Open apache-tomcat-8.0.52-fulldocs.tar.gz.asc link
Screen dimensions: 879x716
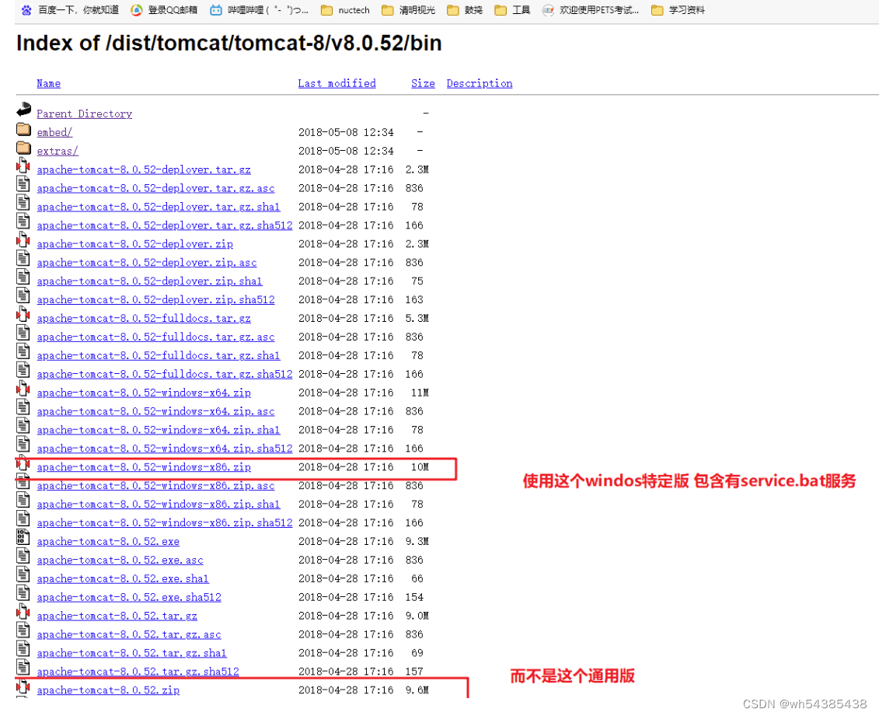pyautogui.click(x=156, y=337)
